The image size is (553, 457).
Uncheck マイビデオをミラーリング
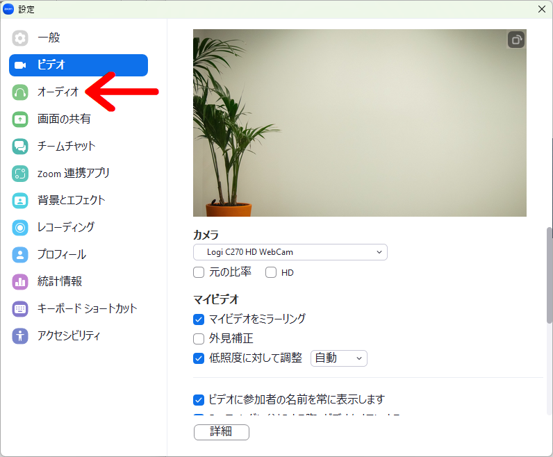(x=199, y=319)
